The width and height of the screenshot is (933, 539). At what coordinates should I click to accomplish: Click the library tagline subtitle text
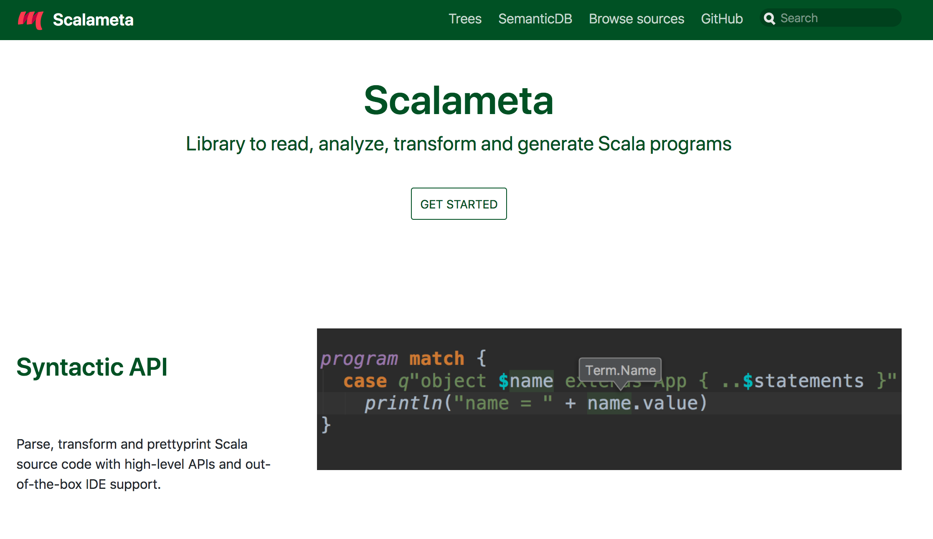tap(459, 144)
